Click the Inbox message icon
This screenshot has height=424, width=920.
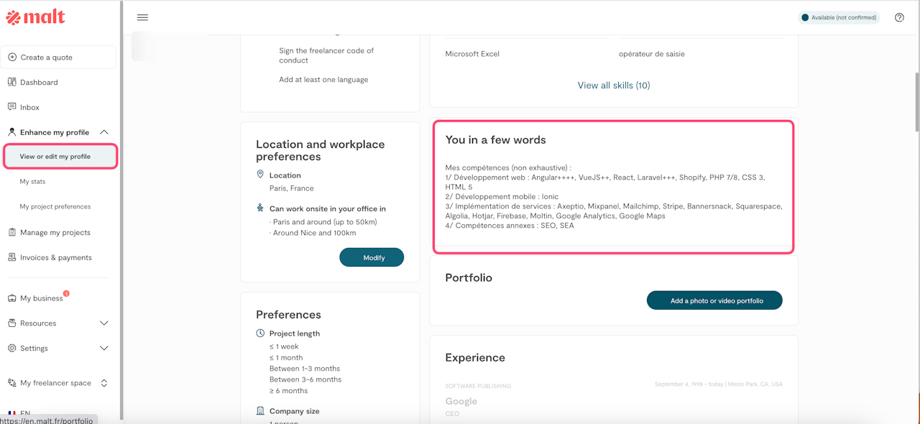pos(12,107)
